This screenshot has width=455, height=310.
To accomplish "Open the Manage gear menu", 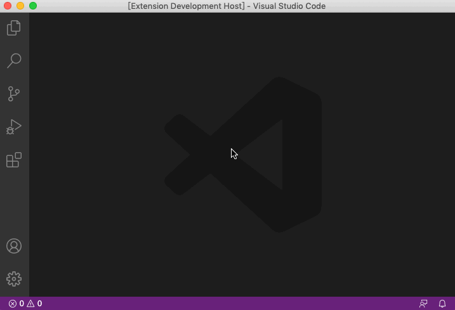I will coord(13,279).
